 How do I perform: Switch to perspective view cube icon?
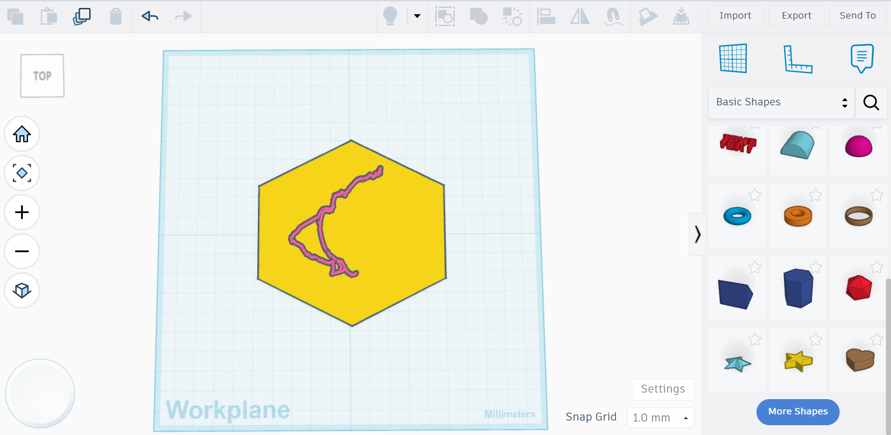click(22, 290)
